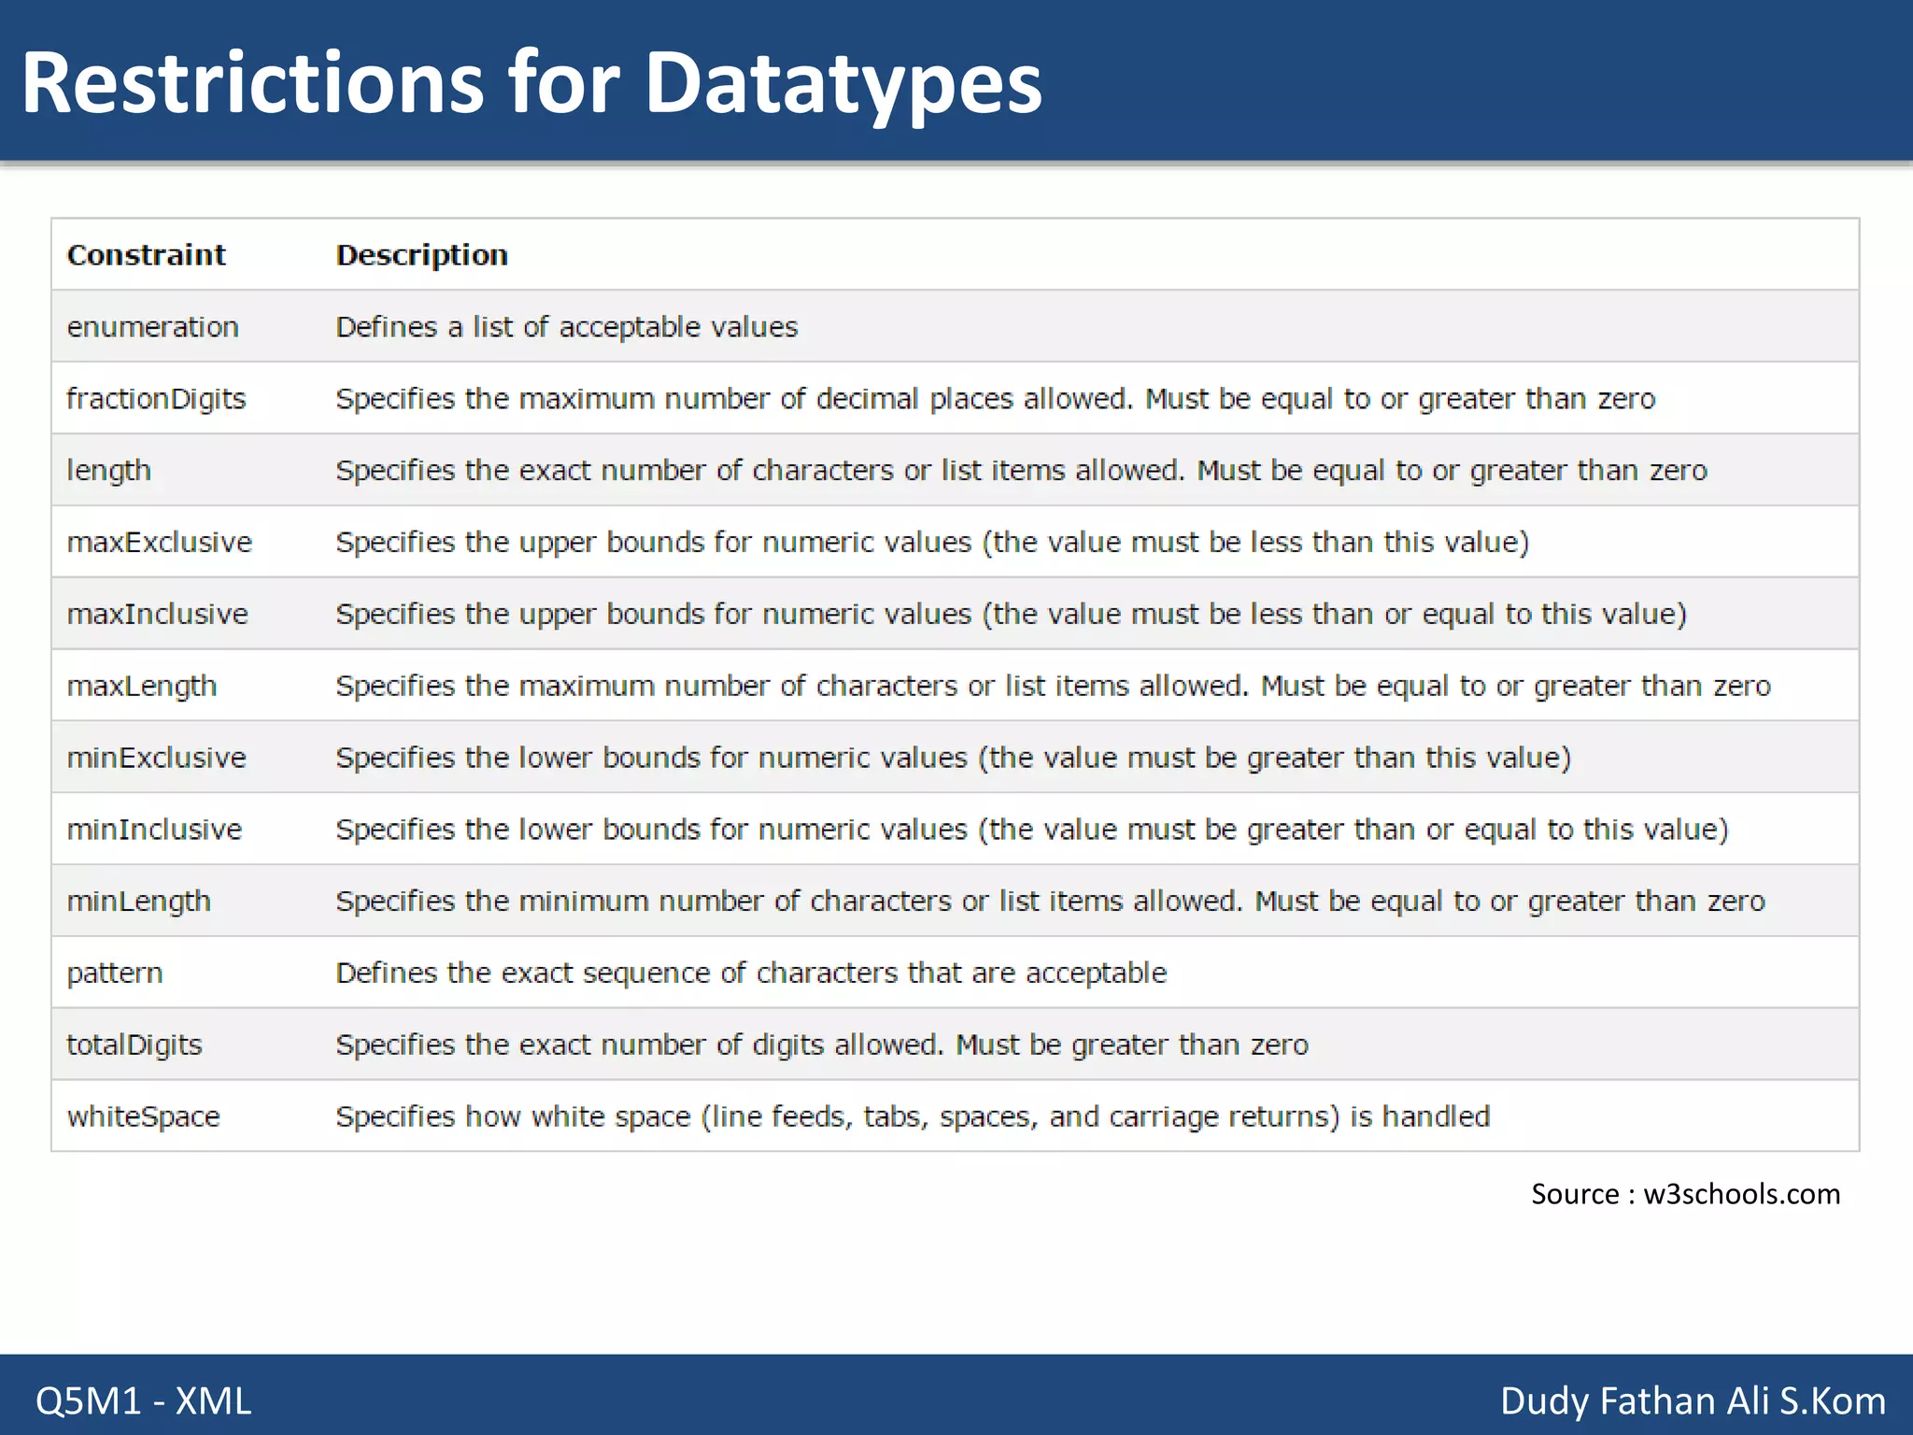The width and height of the screenshot is (1913, 1435).
Task: Click the 'Source : w3schools.com' credit
Action: coord(1685,1194)
